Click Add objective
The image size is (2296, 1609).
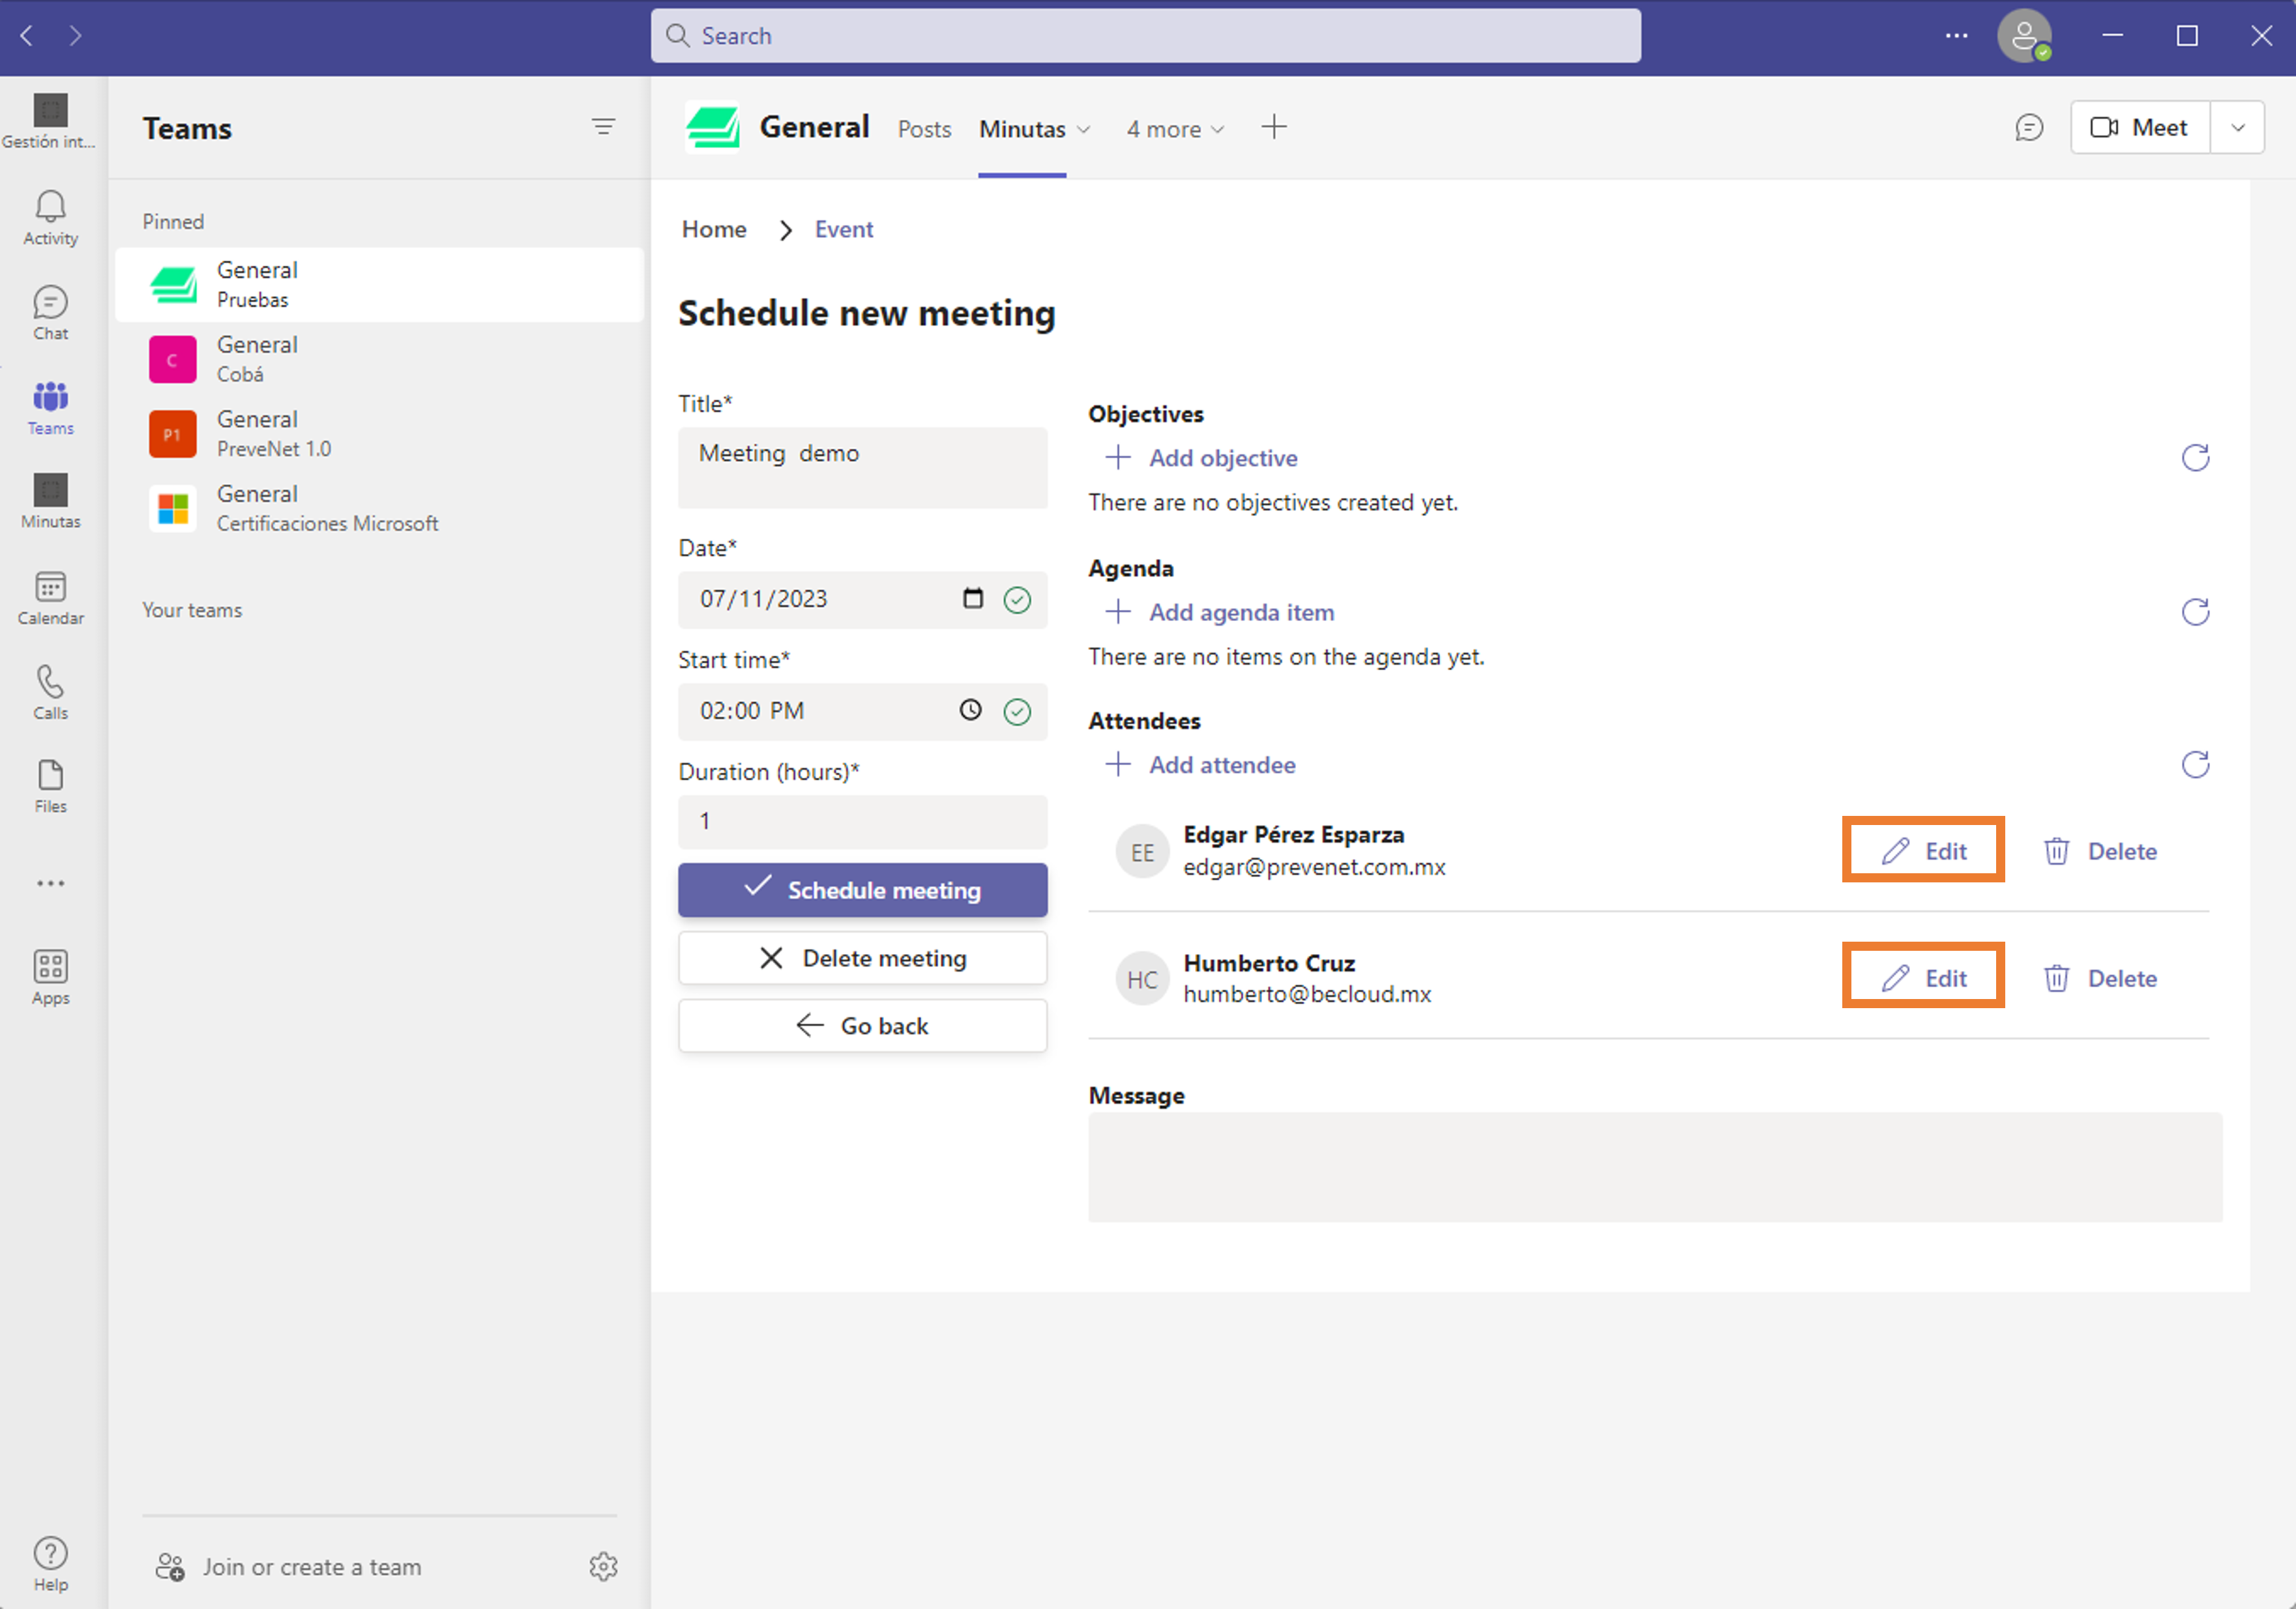[x=1201, y=457]
